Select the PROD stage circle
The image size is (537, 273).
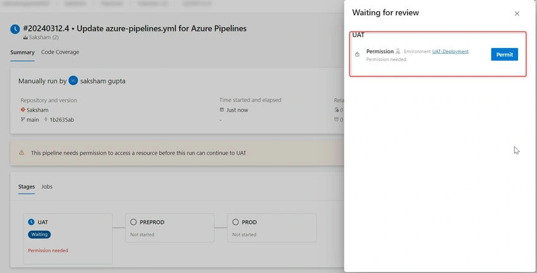point(235,222)
